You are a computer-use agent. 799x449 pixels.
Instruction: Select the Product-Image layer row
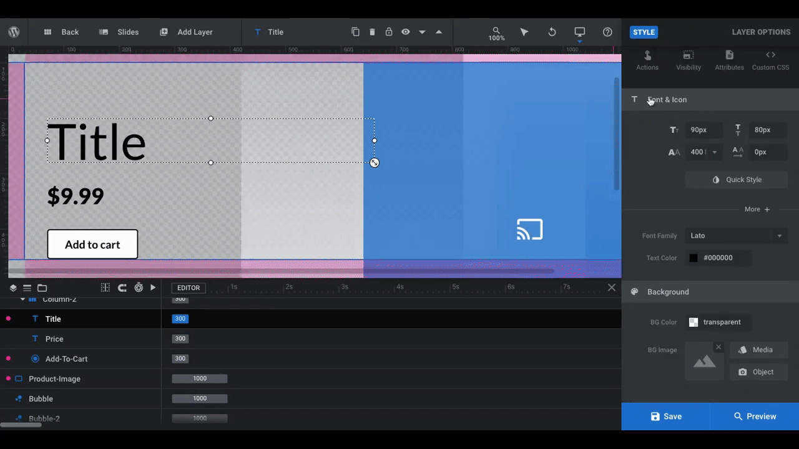pos(81,379)
